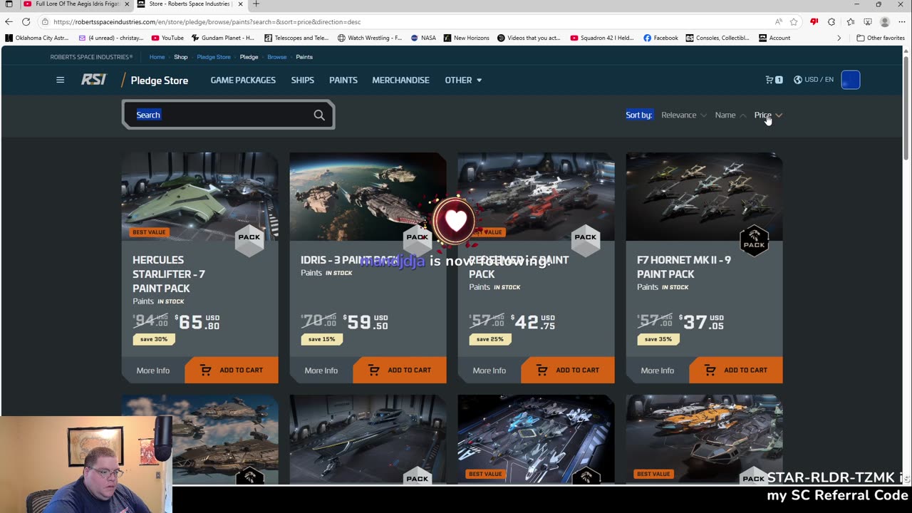
Task: Open YouTube bookmark in favorites bar
Action: 167,38
